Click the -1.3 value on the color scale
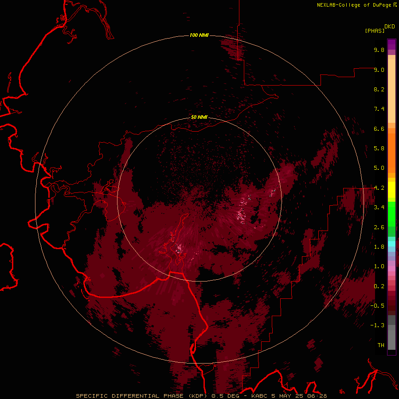 [377, 325]
